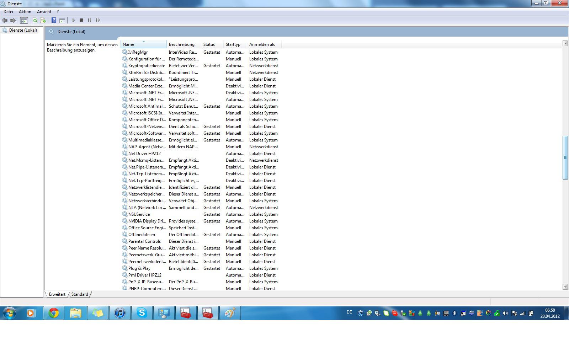Select the NAP-Agent (Netw... service
The image size is (569, 364).
pos(201,147)
